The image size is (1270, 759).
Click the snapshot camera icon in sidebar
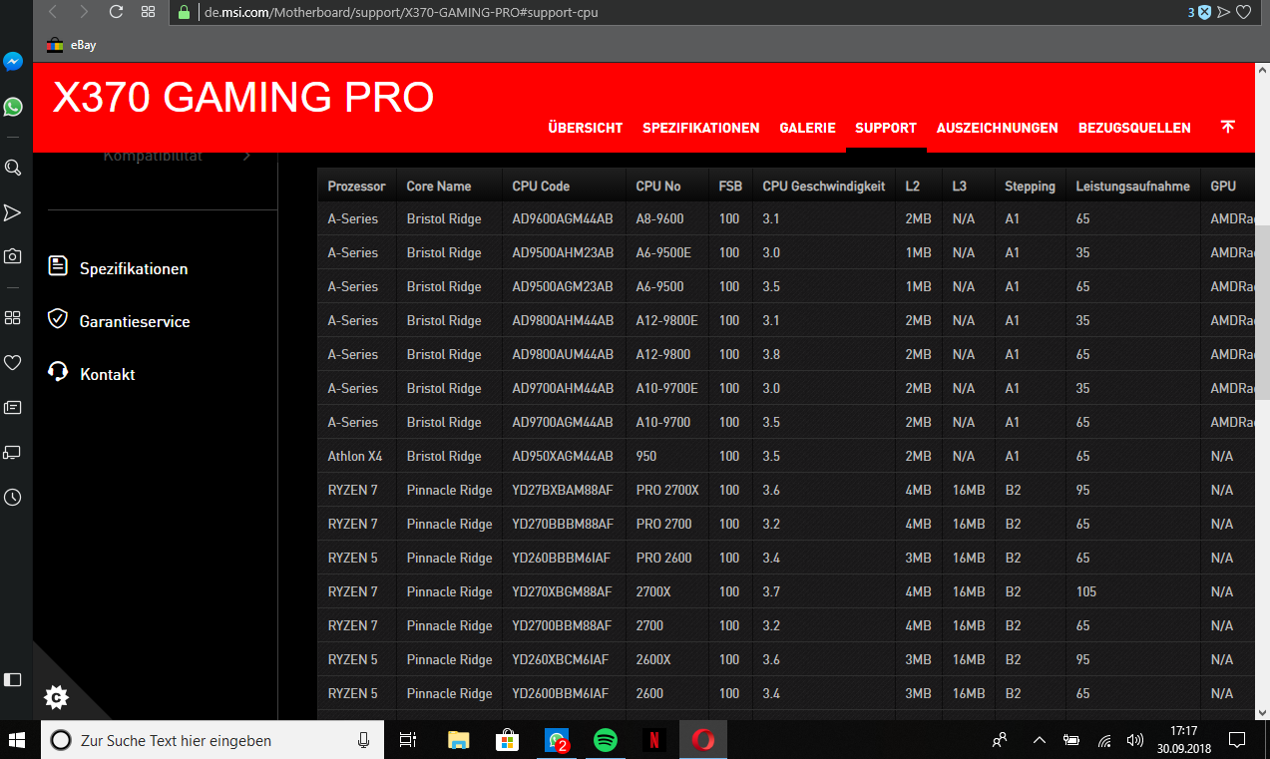(x=13, y=256)
